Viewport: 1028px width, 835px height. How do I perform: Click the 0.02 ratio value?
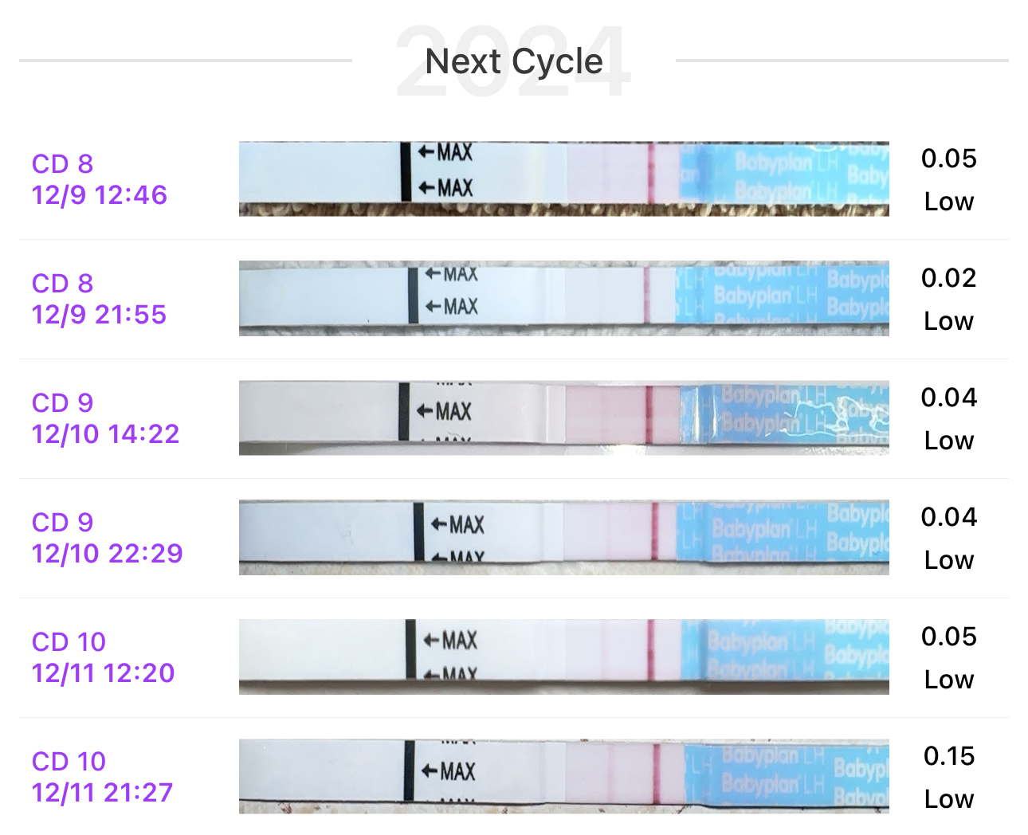pos(948,278)
